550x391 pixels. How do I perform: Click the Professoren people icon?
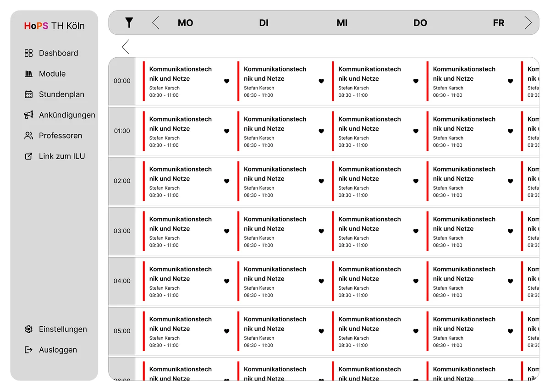click(x=28, y=136)
